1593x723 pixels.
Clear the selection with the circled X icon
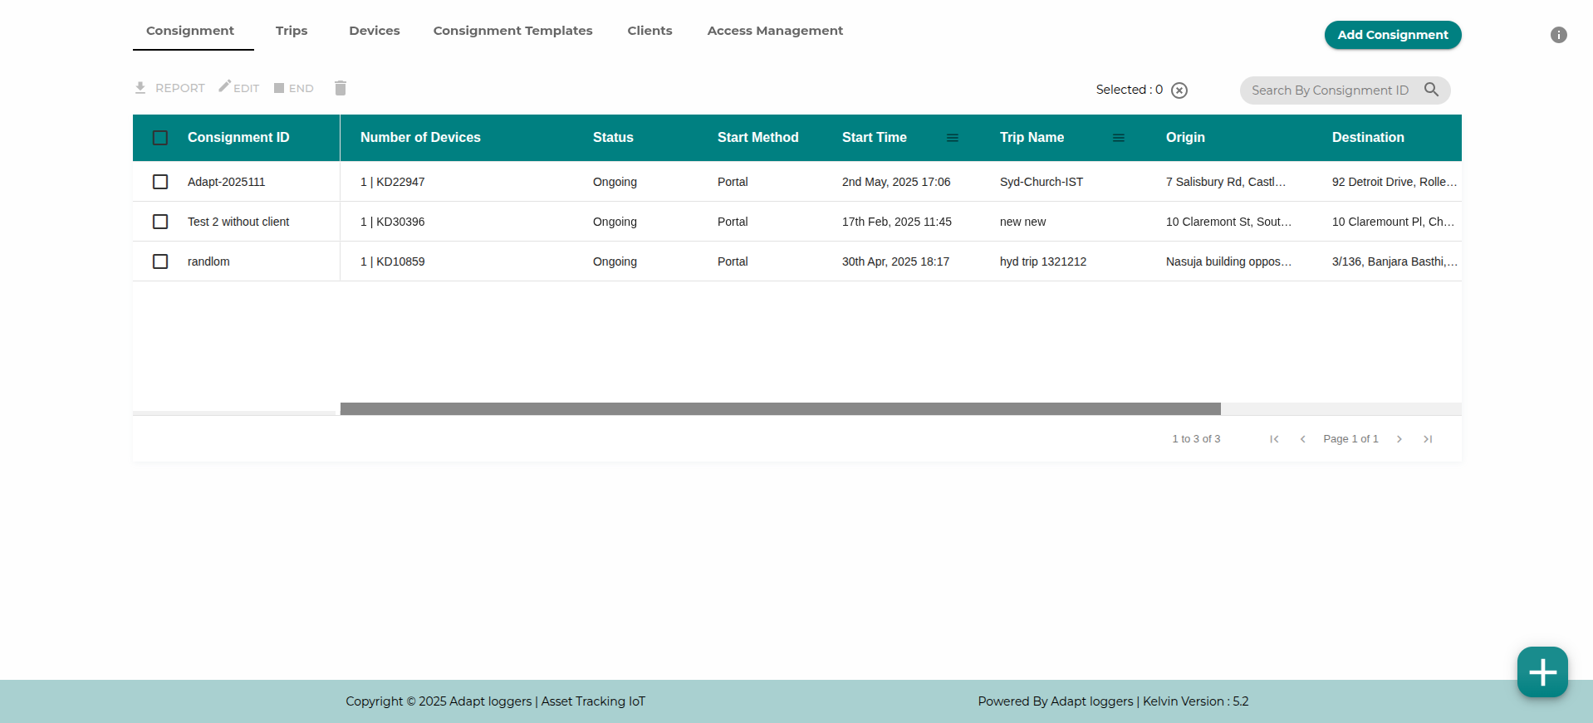pyautogui.click(x=1179, y=90)
